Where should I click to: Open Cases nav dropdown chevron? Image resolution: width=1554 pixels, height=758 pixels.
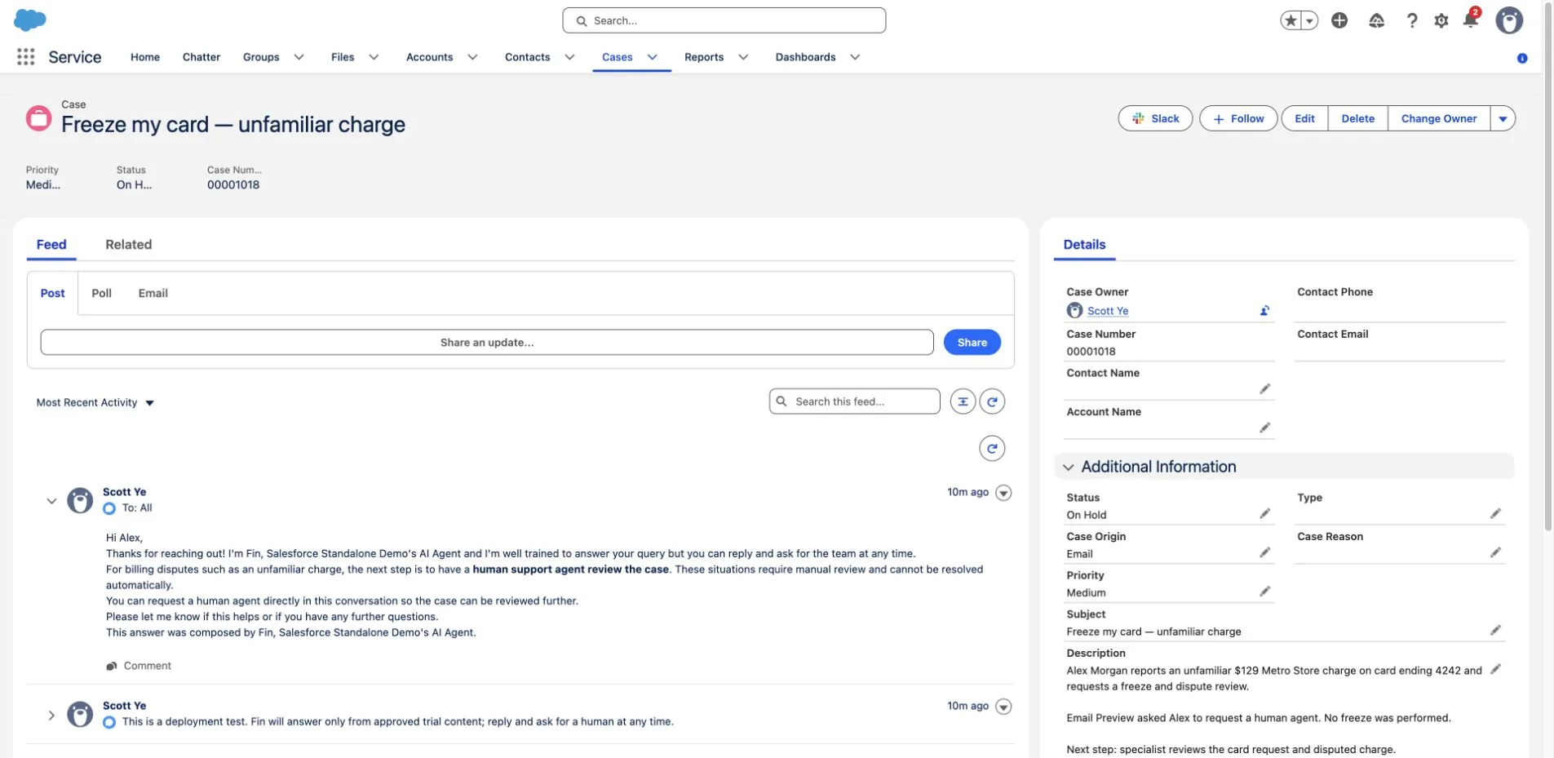pyautogui.click(x=653, y=57)
